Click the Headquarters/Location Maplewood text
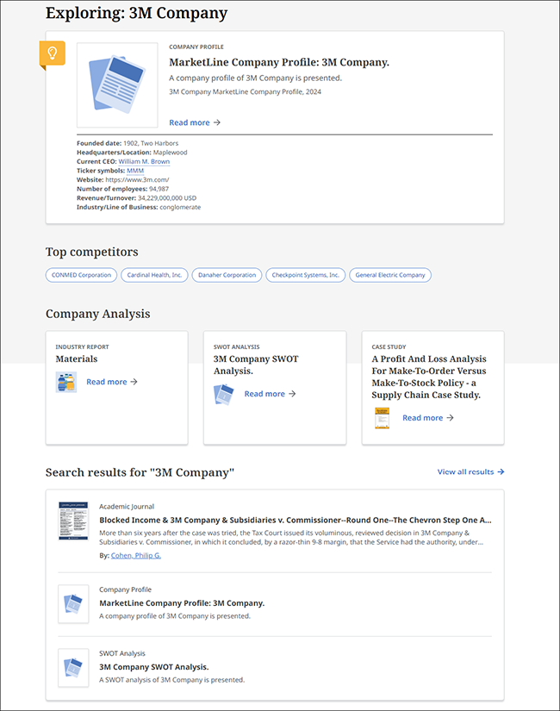 pyautogui.click(x=132, y=153)
